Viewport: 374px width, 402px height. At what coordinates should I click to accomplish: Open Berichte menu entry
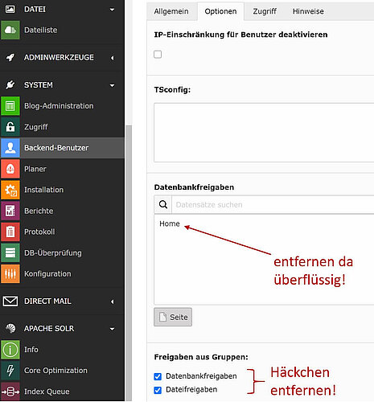click(x=39, y=211)
